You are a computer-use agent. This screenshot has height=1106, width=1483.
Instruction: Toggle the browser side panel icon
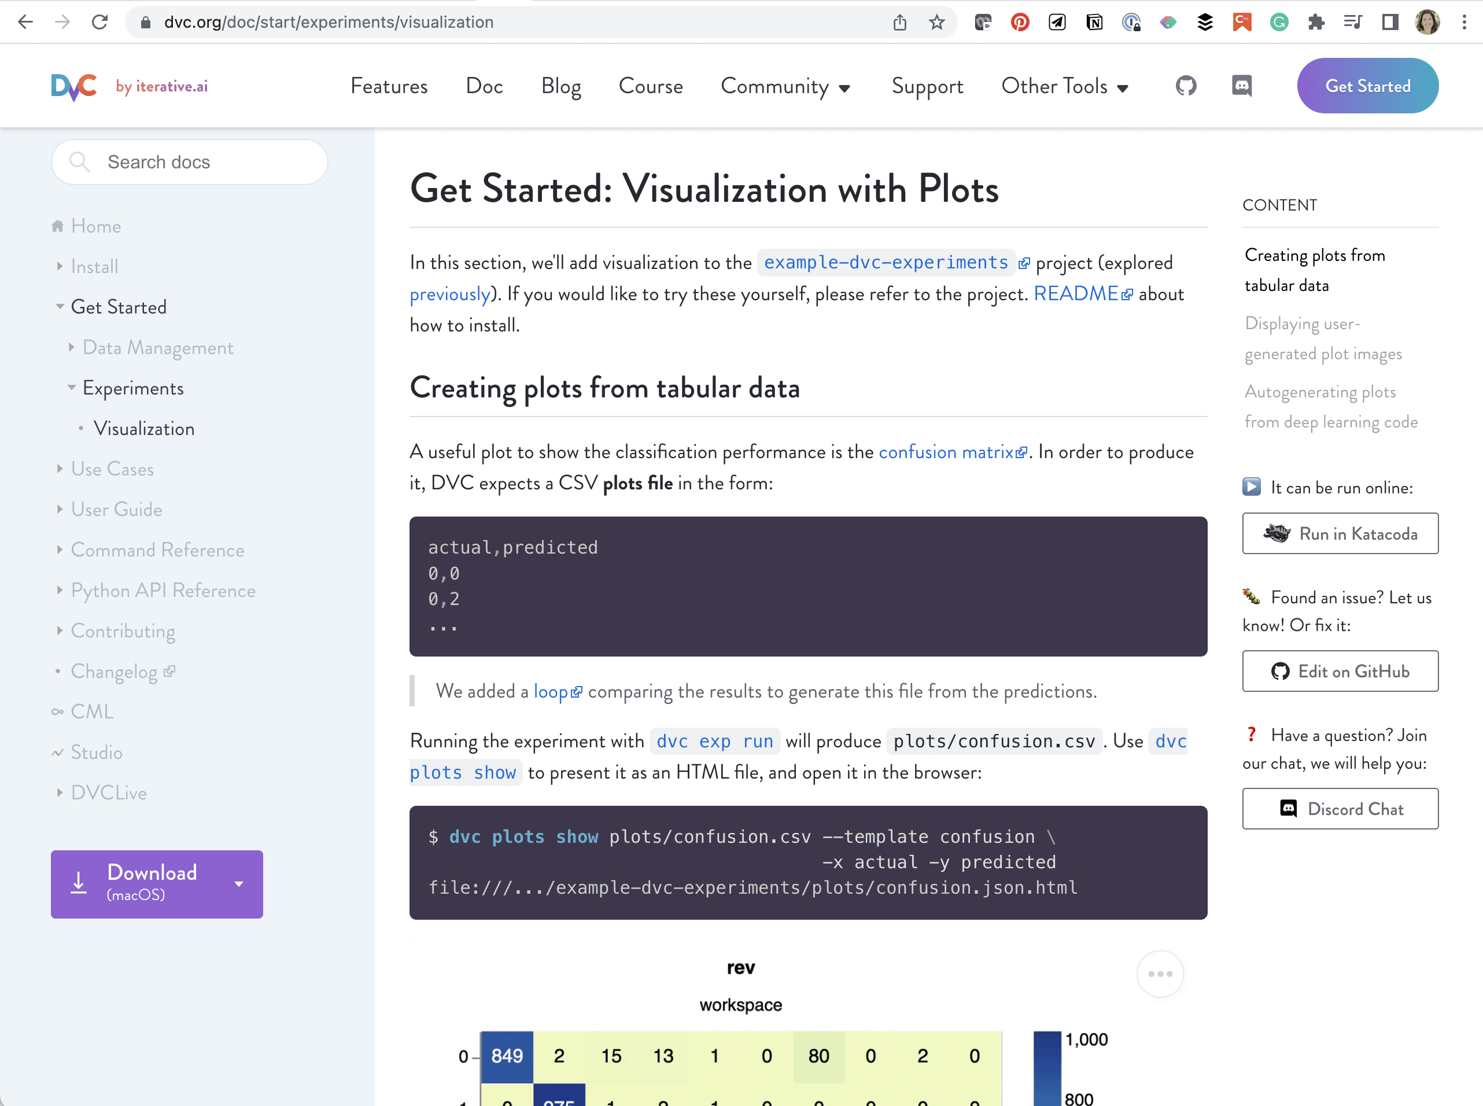coord(1390,22)
